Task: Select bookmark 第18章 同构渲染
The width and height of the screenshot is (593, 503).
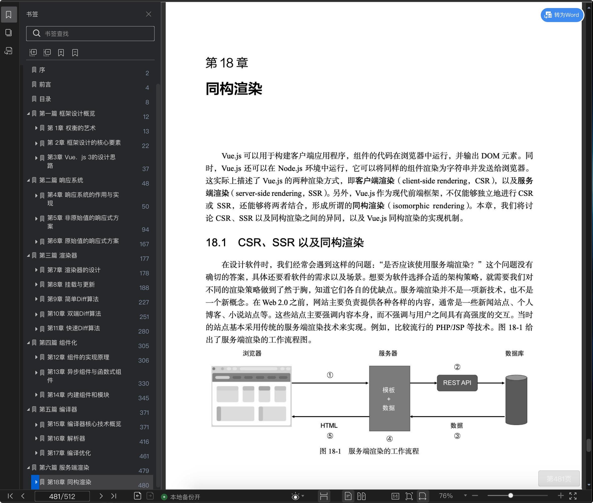Action: pos(92,482)
